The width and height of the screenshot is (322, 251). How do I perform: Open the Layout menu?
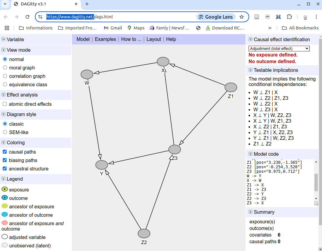tap(154, 39)
